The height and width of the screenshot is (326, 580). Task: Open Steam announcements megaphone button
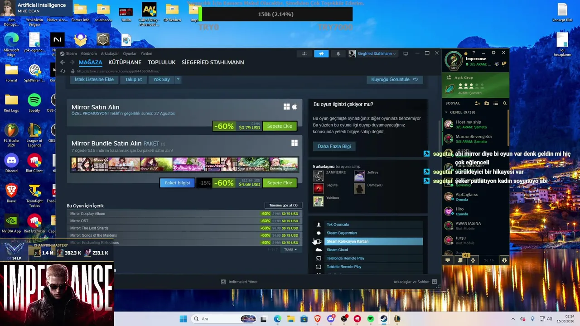click(321, 53)
